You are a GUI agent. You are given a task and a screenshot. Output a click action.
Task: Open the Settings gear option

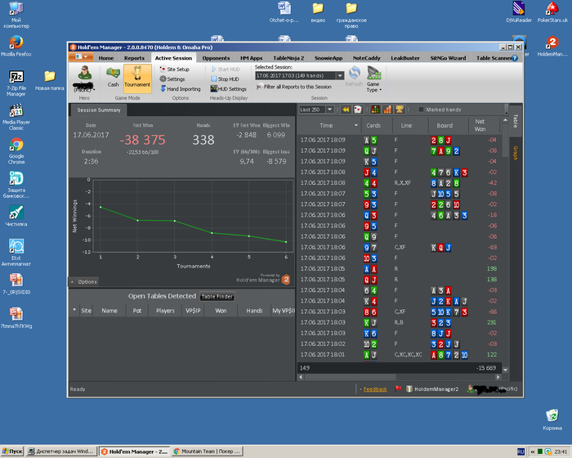tap(172, 79)
